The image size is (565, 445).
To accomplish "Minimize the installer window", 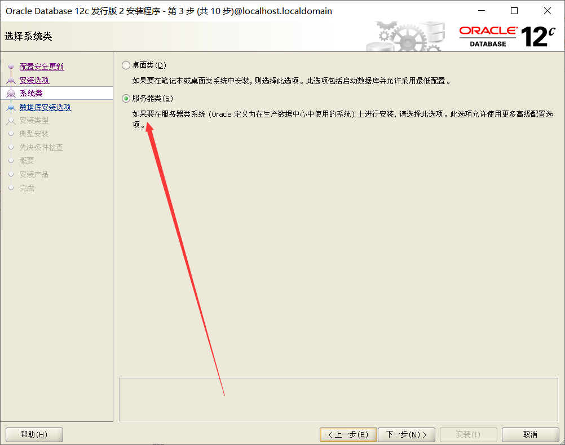I will [482, 11].
